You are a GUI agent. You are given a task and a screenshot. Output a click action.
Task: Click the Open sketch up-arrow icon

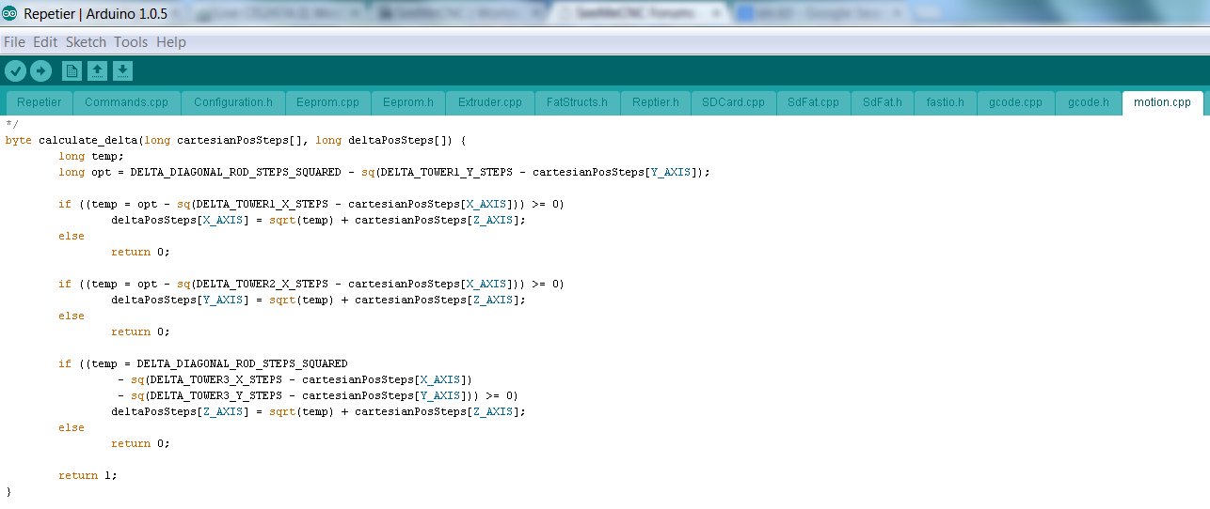tap(97, 71)
